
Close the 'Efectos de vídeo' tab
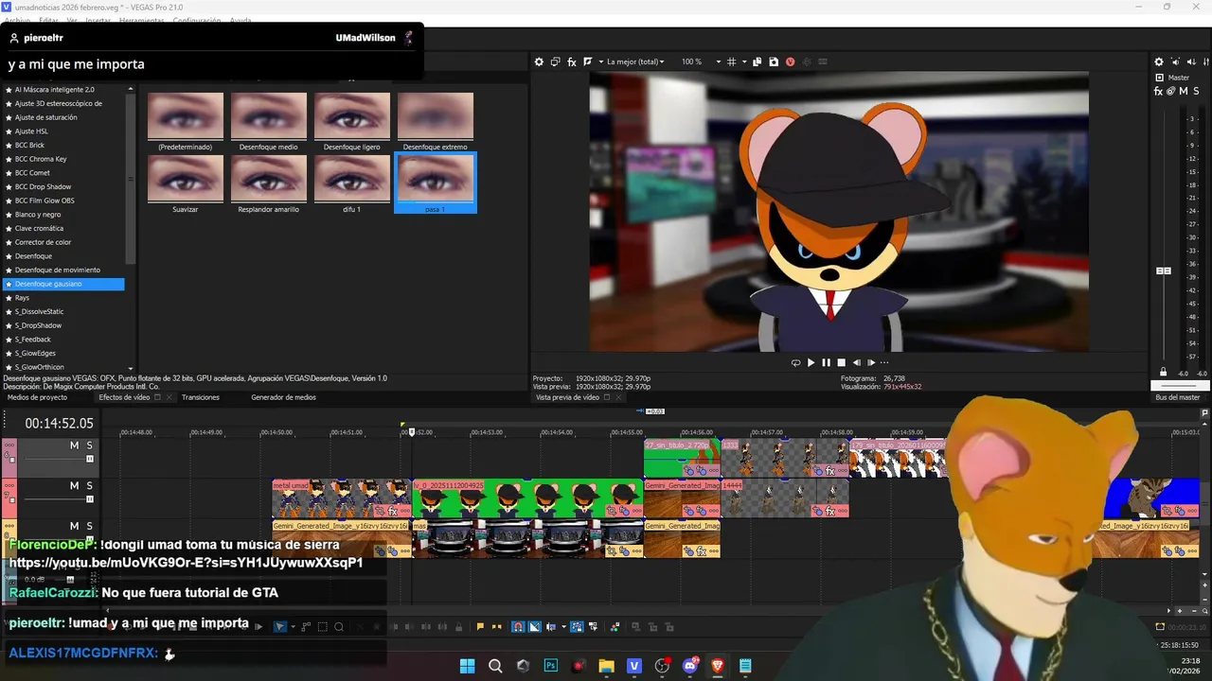click(x=169, y=397)
